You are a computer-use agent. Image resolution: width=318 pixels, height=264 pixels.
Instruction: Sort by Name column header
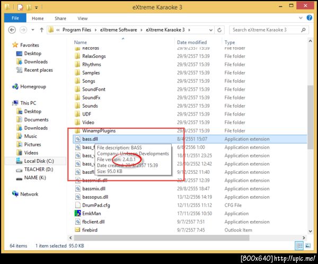(x=81, y=42)
